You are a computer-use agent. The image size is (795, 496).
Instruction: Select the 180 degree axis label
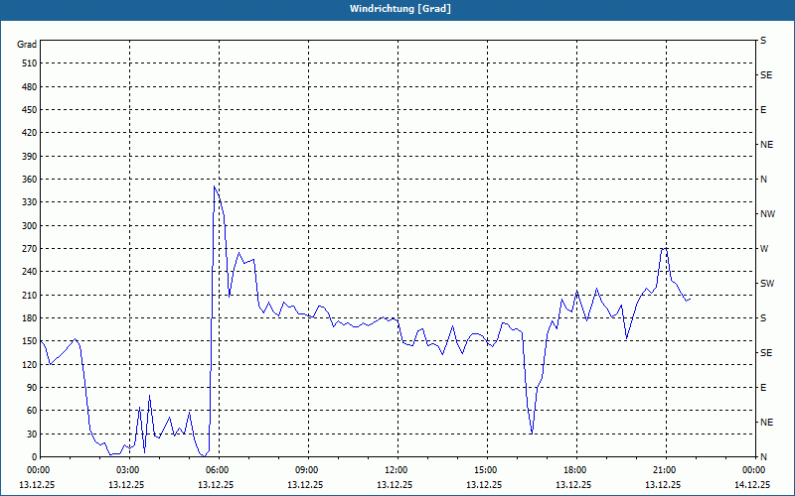point(29,317)
